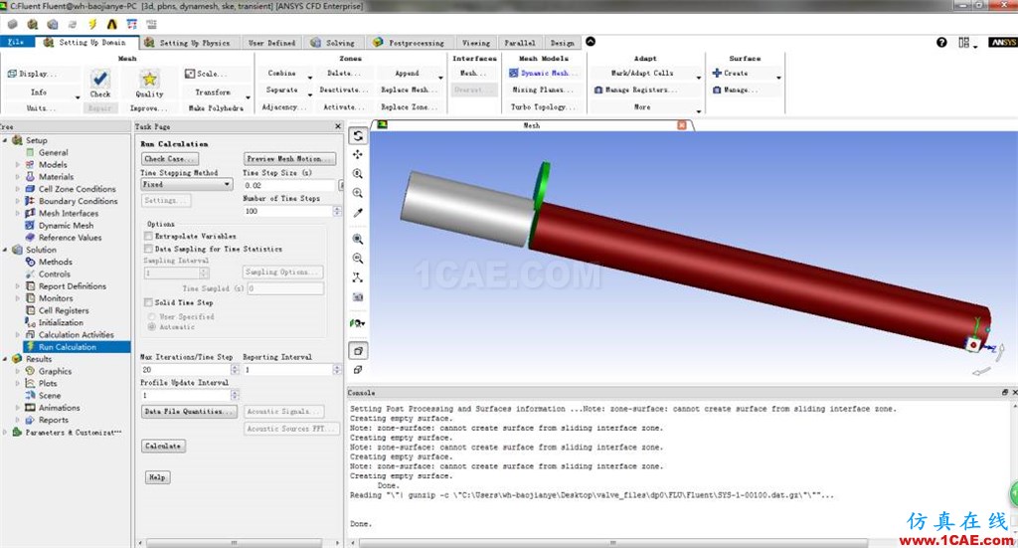This screenshot has width=1018, height=548.
Task: Click the Check mesh checkmark icon
Action: [100, 79]
